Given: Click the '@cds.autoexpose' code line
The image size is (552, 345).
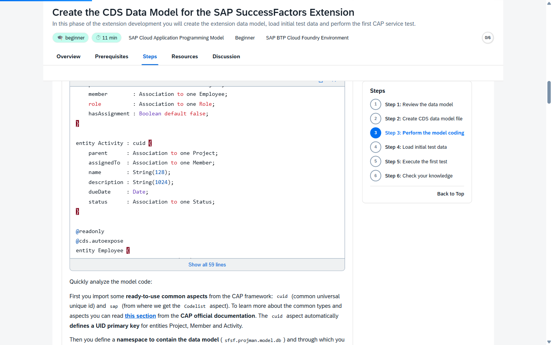Looking at the screenshot, I should [x=100, y=241].
